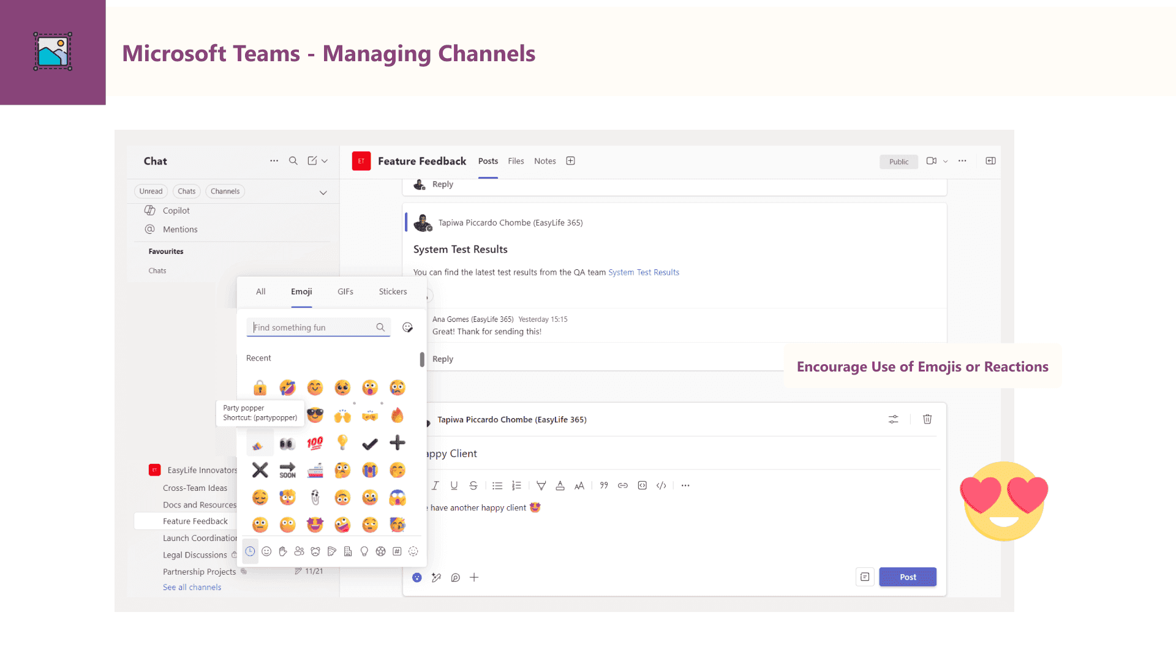This screenshot has height=661, width=1176.
Task: Click the Post button
Action: click(x=907, y=577)
